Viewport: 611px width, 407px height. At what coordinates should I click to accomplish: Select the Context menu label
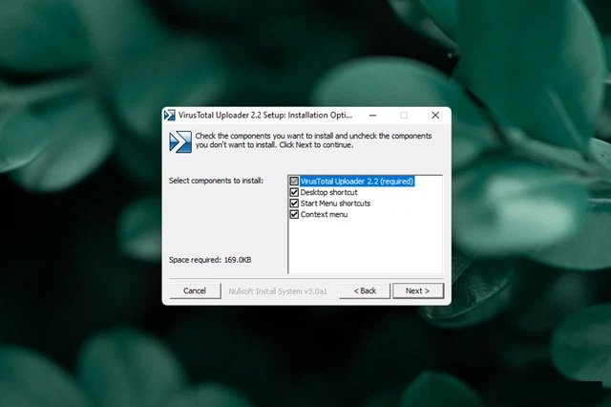(324, 214)
